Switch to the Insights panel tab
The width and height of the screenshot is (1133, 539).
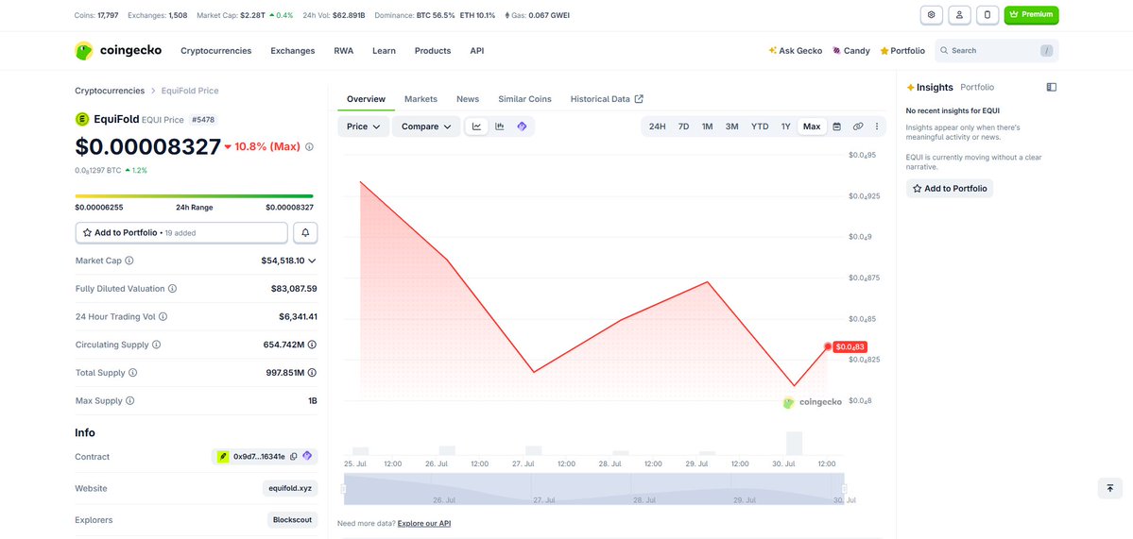930,87
